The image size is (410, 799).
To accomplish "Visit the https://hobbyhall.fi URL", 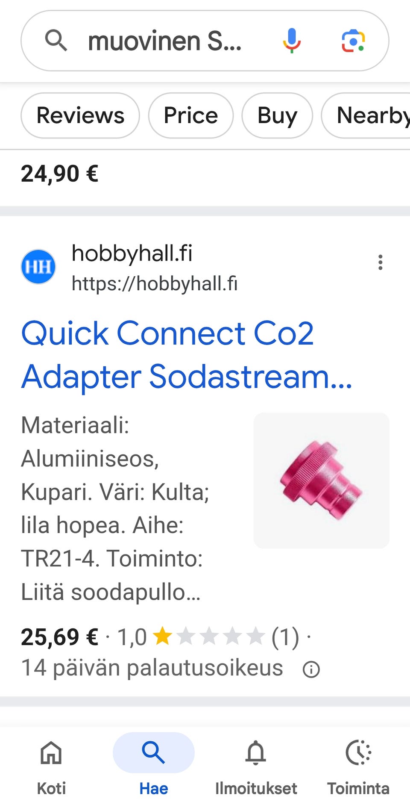I will (x=155, y=283).
